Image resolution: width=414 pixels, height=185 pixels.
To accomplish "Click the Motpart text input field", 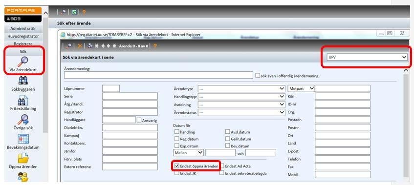I will coord(343,88).
